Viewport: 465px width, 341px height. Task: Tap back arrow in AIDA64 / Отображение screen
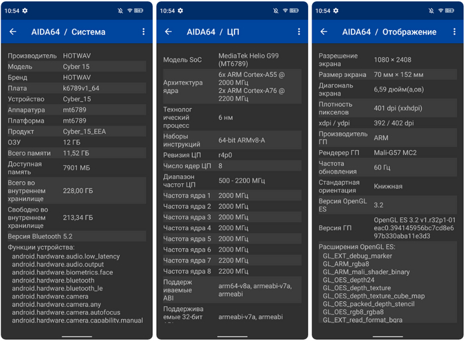pos(324,32)
